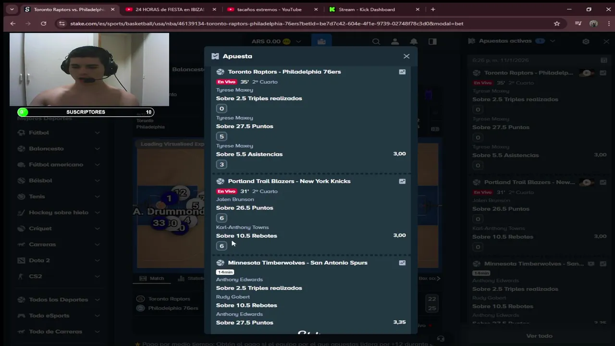Click Toronto Raptors - Philadelphia 76ers title in modal
615x346 pixels.
(284, 72)
